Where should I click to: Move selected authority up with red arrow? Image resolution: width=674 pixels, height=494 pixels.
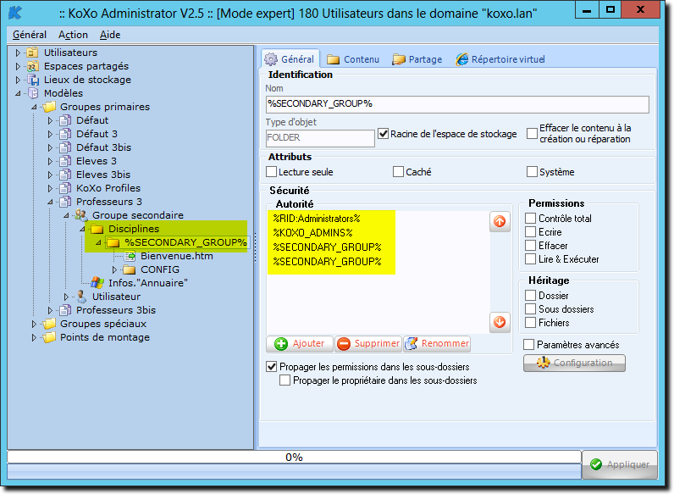[x=500, y=222]
